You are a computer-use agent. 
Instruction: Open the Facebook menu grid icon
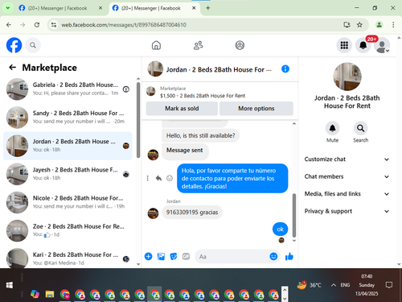(344, 45)
